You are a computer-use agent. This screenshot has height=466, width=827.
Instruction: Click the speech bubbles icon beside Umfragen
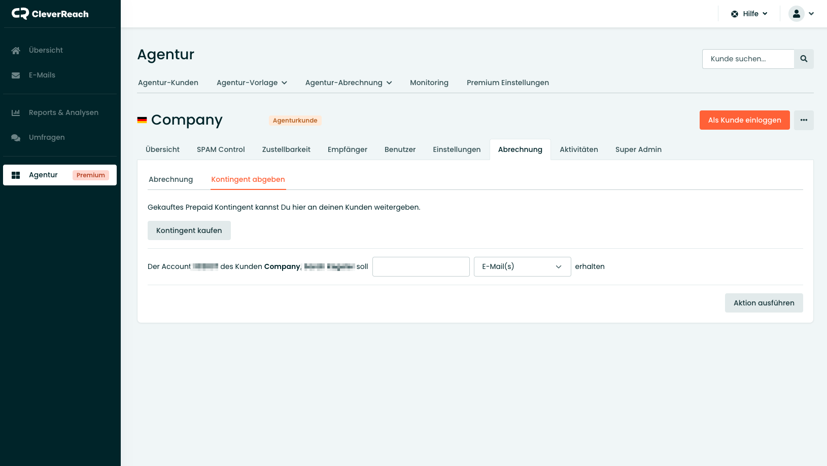(16, 137)
